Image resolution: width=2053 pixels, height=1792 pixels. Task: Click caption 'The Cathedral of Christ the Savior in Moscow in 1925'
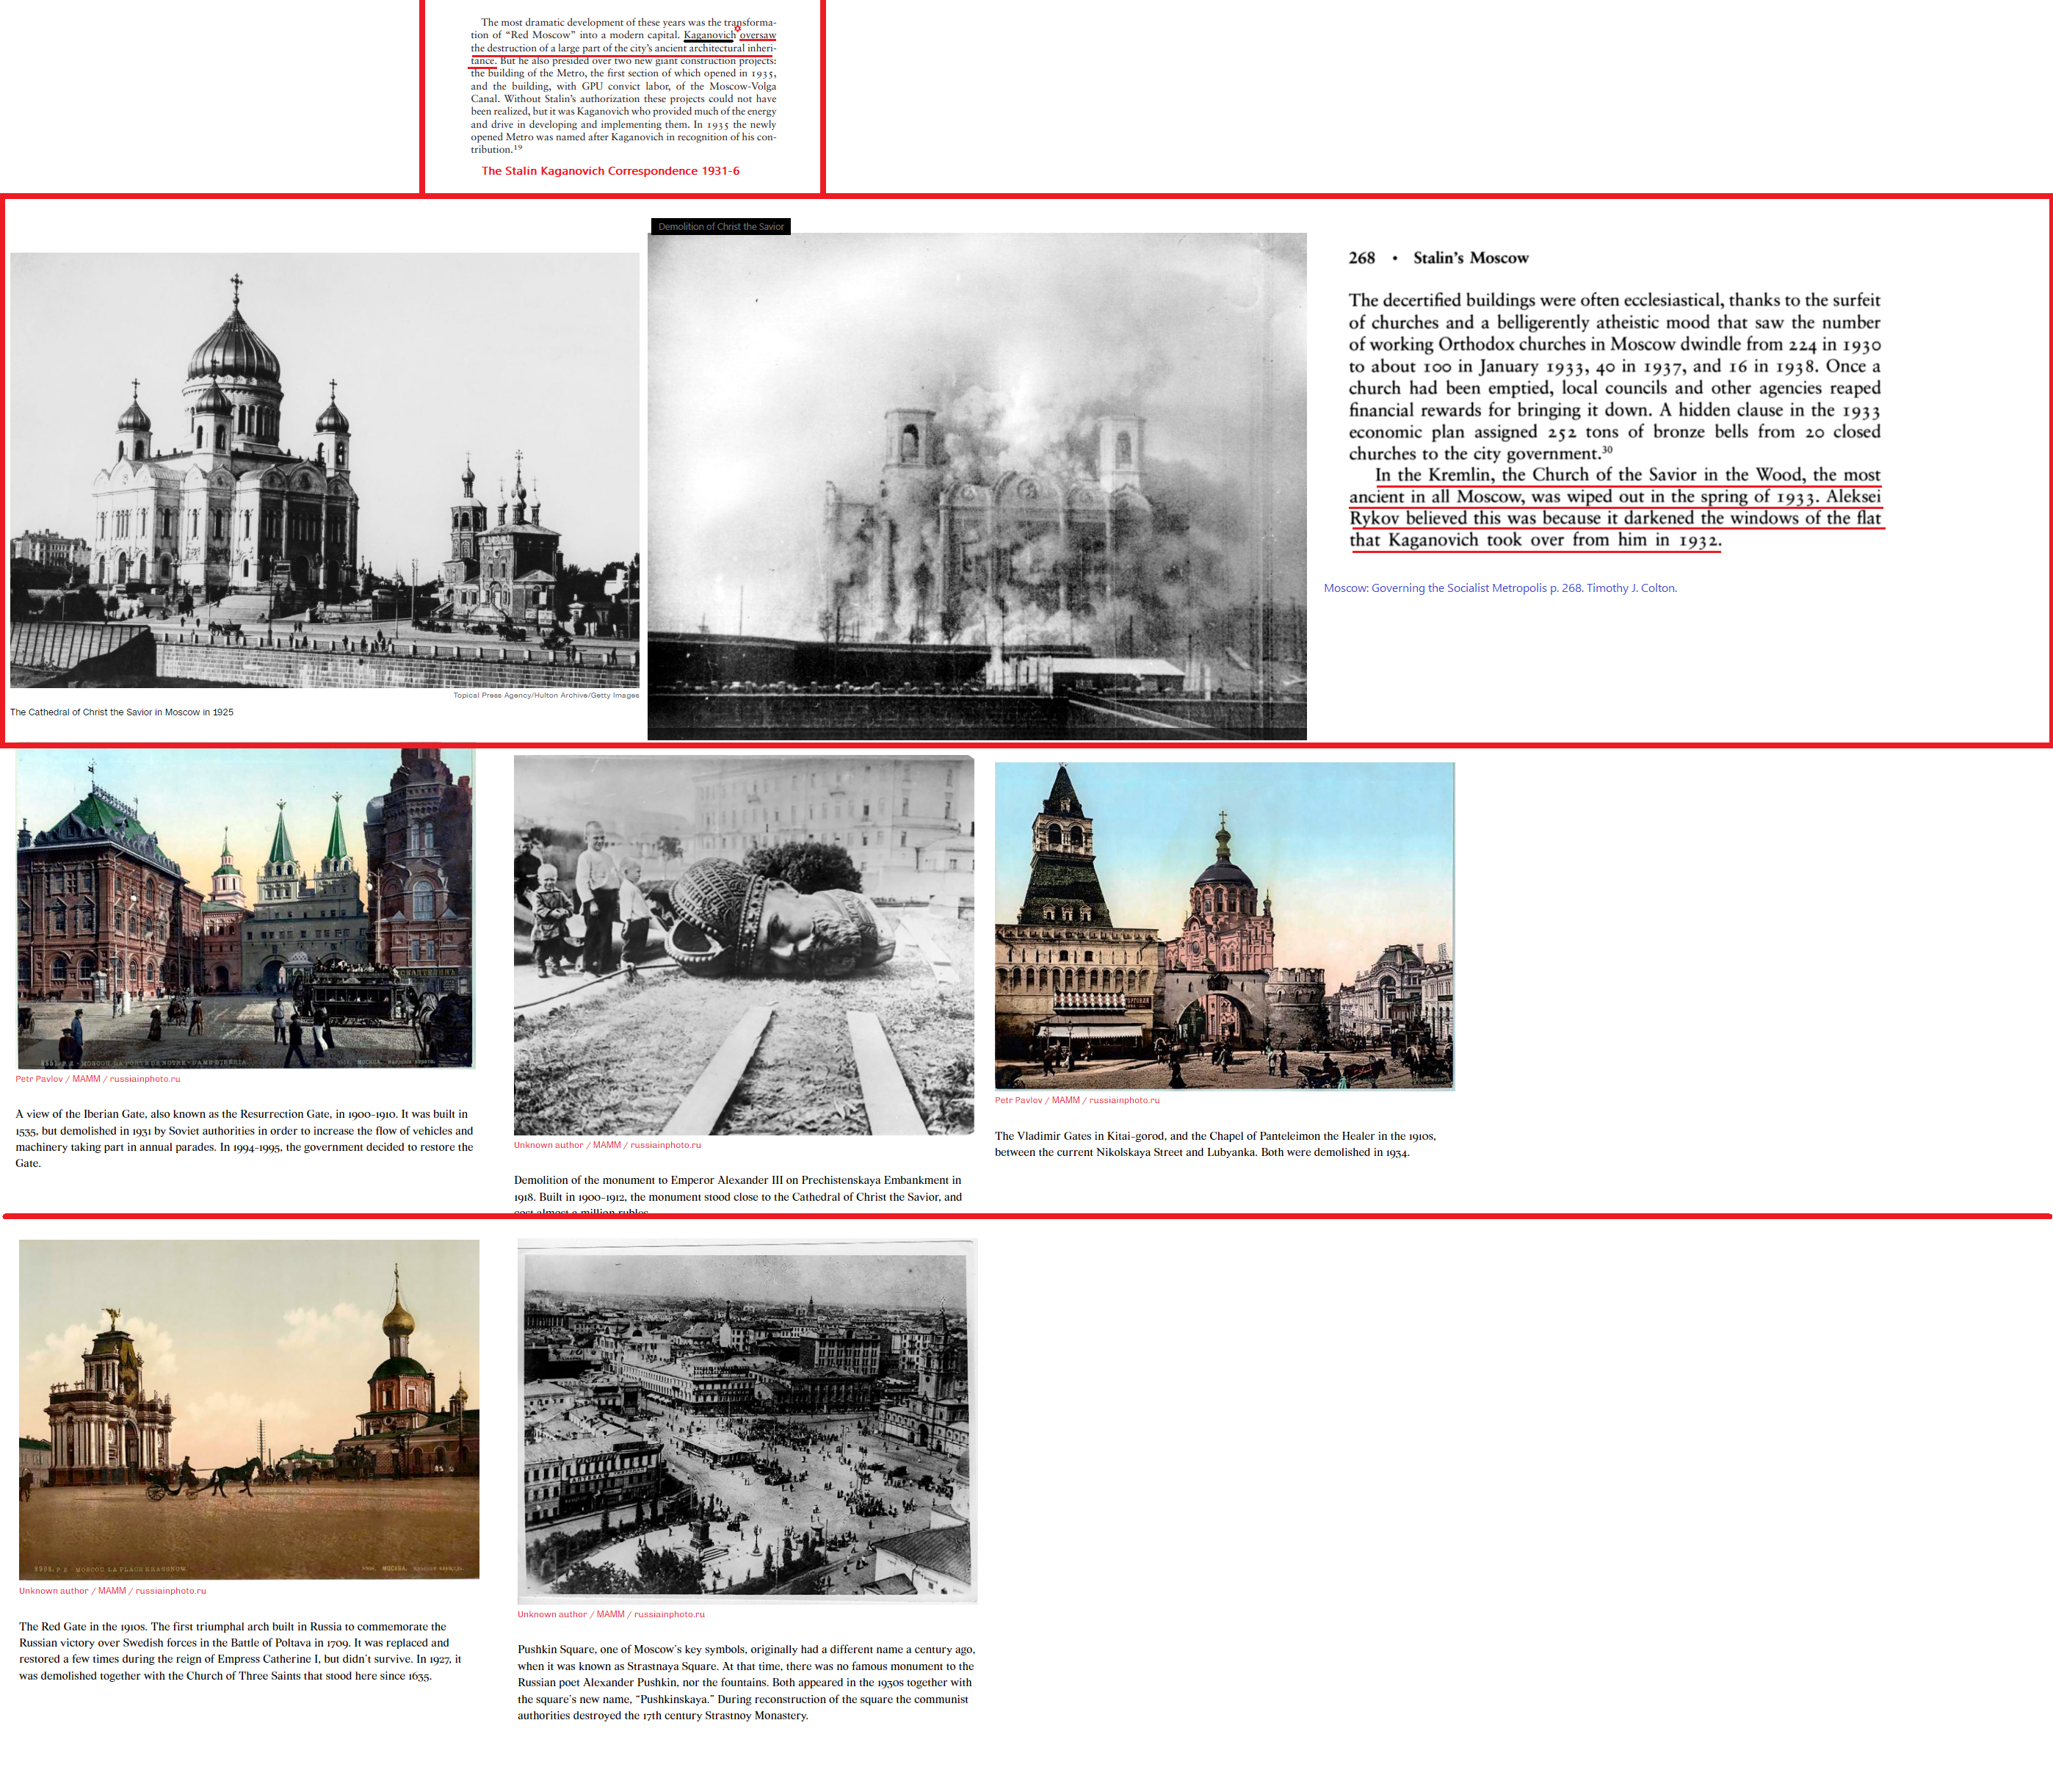(x=122, y=712)
